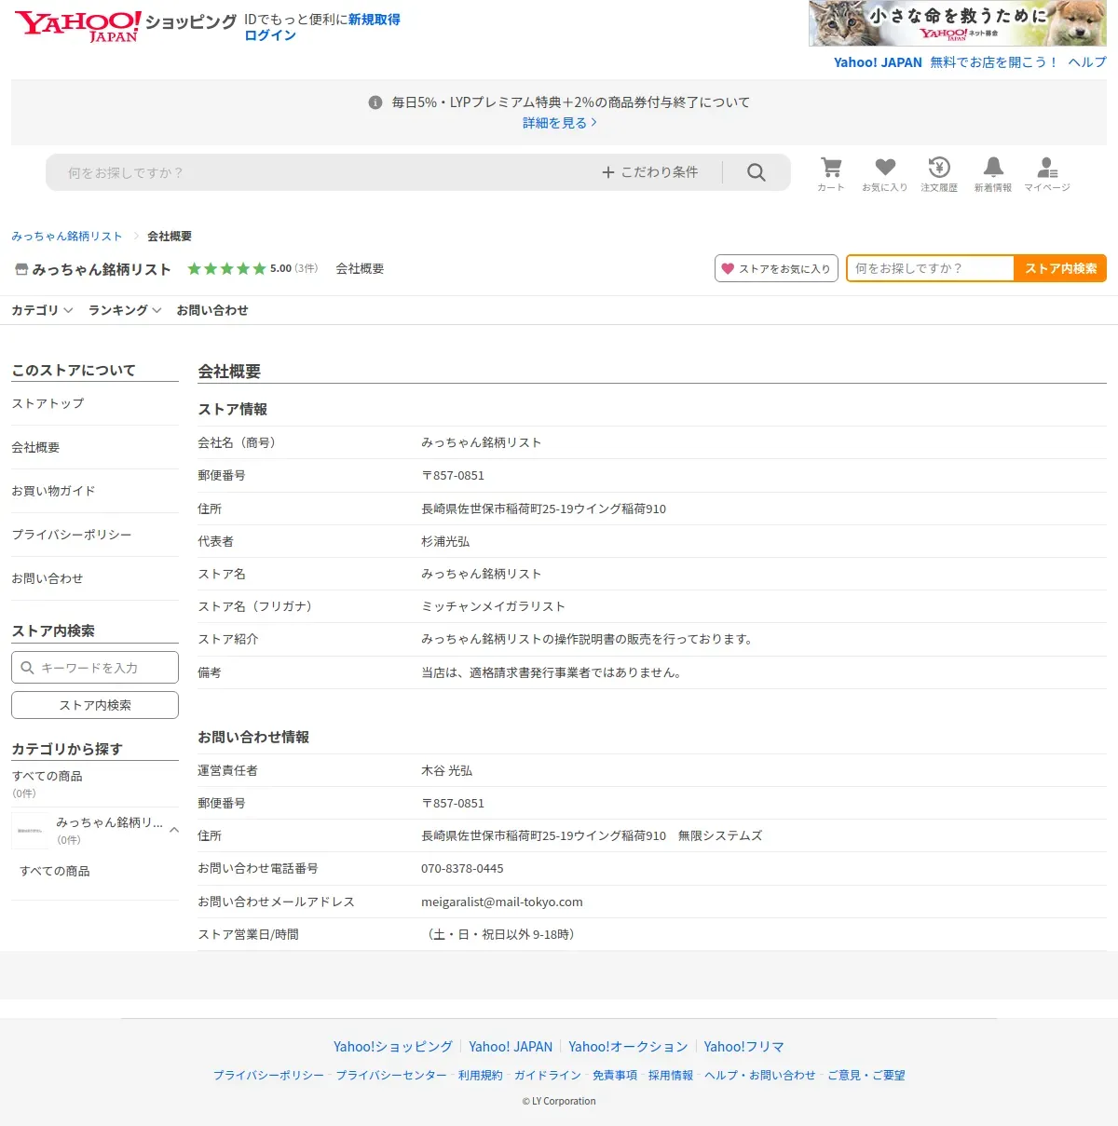The image size is (1118, 1126).
Task: Click the magnifier search icon in main search bar
Action: pos(757,172)
